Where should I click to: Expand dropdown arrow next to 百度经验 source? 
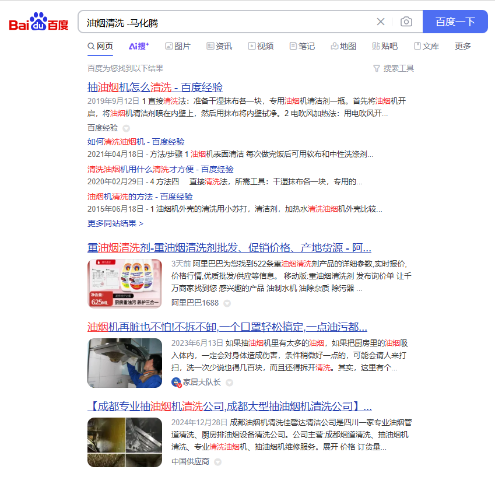pos(127,128)
